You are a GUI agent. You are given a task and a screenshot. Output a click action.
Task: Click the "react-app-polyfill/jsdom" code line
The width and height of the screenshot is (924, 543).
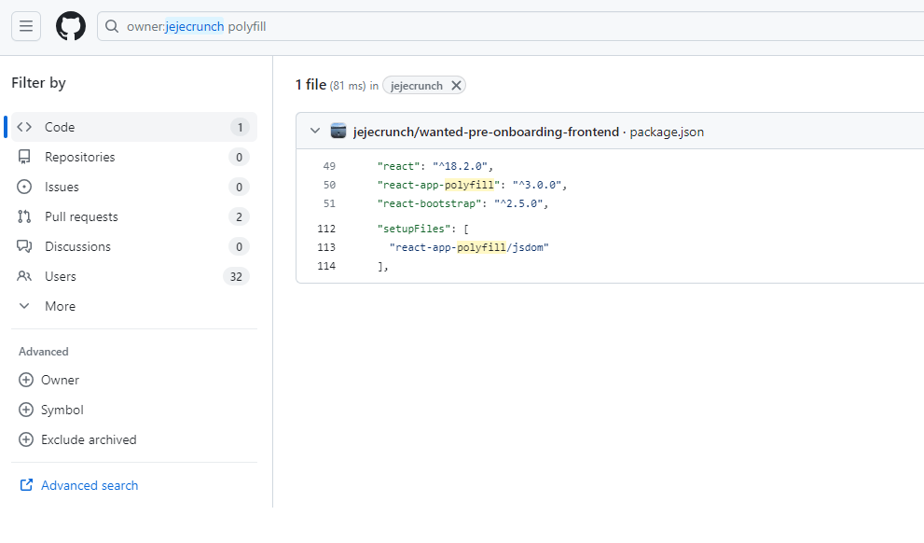469,247
